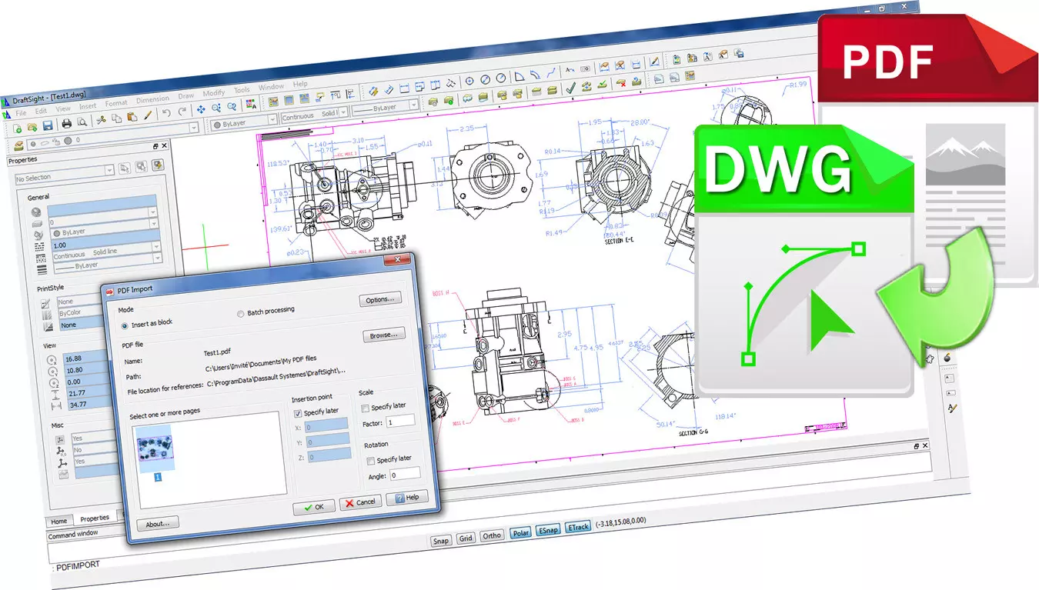Viewport: 1039px width, 590px height.
Task: Open the Edit menu
Action: [42, 112]
